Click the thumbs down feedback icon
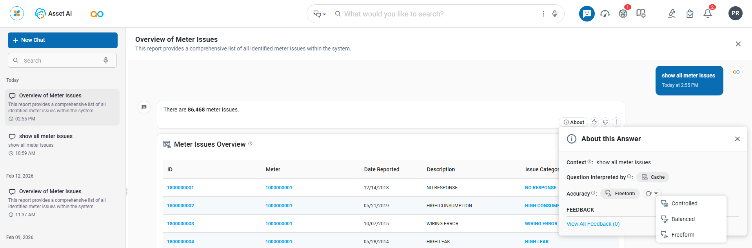 [605, 122]
